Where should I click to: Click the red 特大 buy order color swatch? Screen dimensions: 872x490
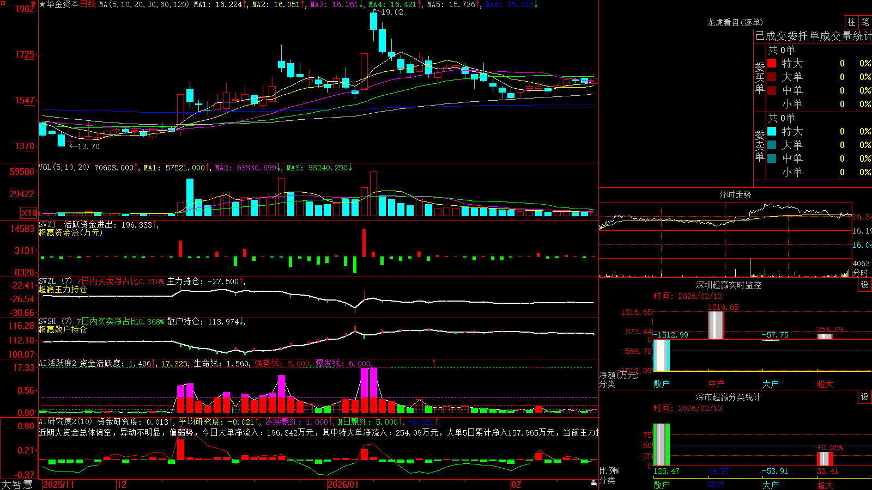click(772, 63)
